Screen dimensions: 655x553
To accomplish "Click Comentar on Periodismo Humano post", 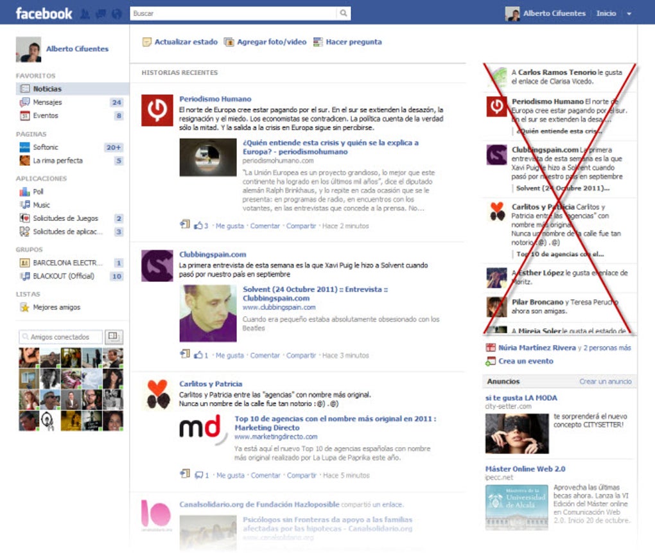I will pyautogui.click(x=265, y=226).
